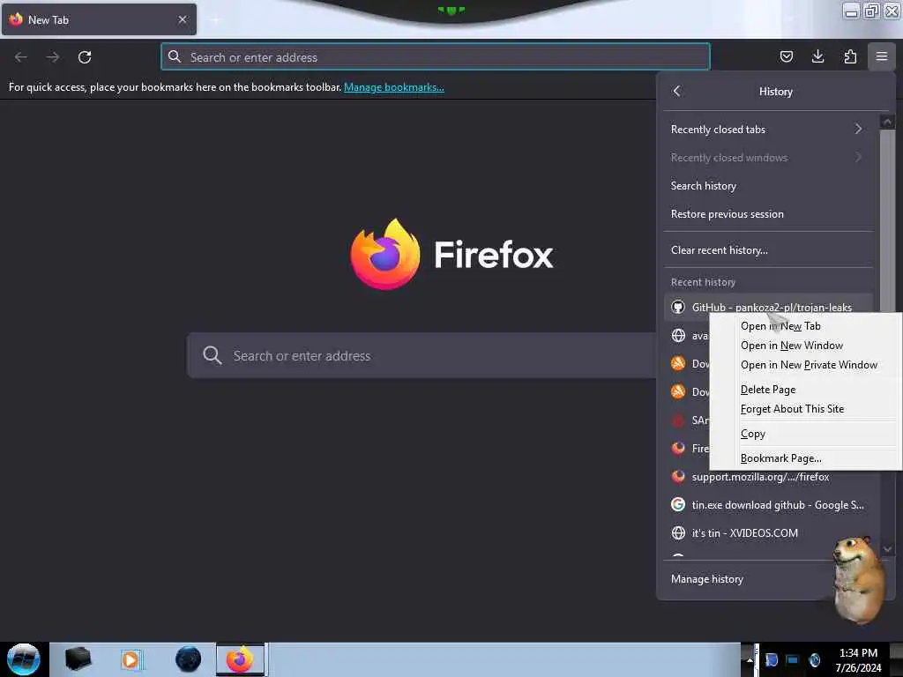The image size is (903, 677).
Task: Open the Save to Pocket icon
Action: 786,56
